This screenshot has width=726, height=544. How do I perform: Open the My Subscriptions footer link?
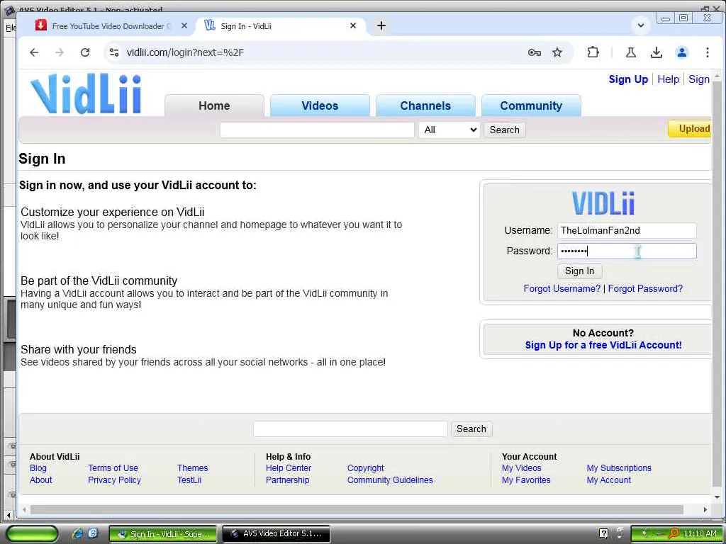(x=619, y=468)
